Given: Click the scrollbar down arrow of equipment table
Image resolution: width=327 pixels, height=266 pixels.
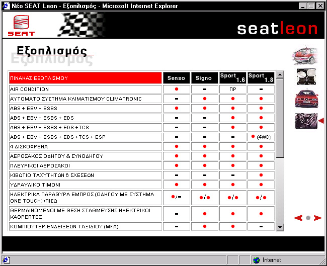Looking at the screenshot, I should [x=280, y=227].
